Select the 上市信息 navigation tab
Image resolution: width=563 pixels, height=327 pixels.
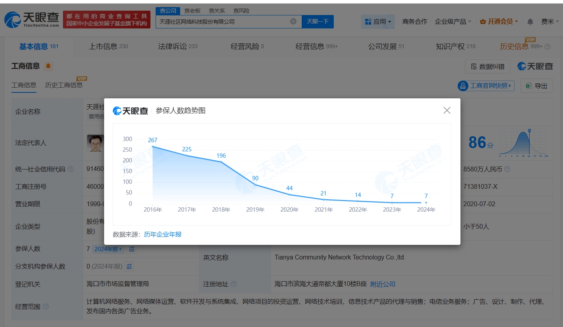(x=108, y=46)
